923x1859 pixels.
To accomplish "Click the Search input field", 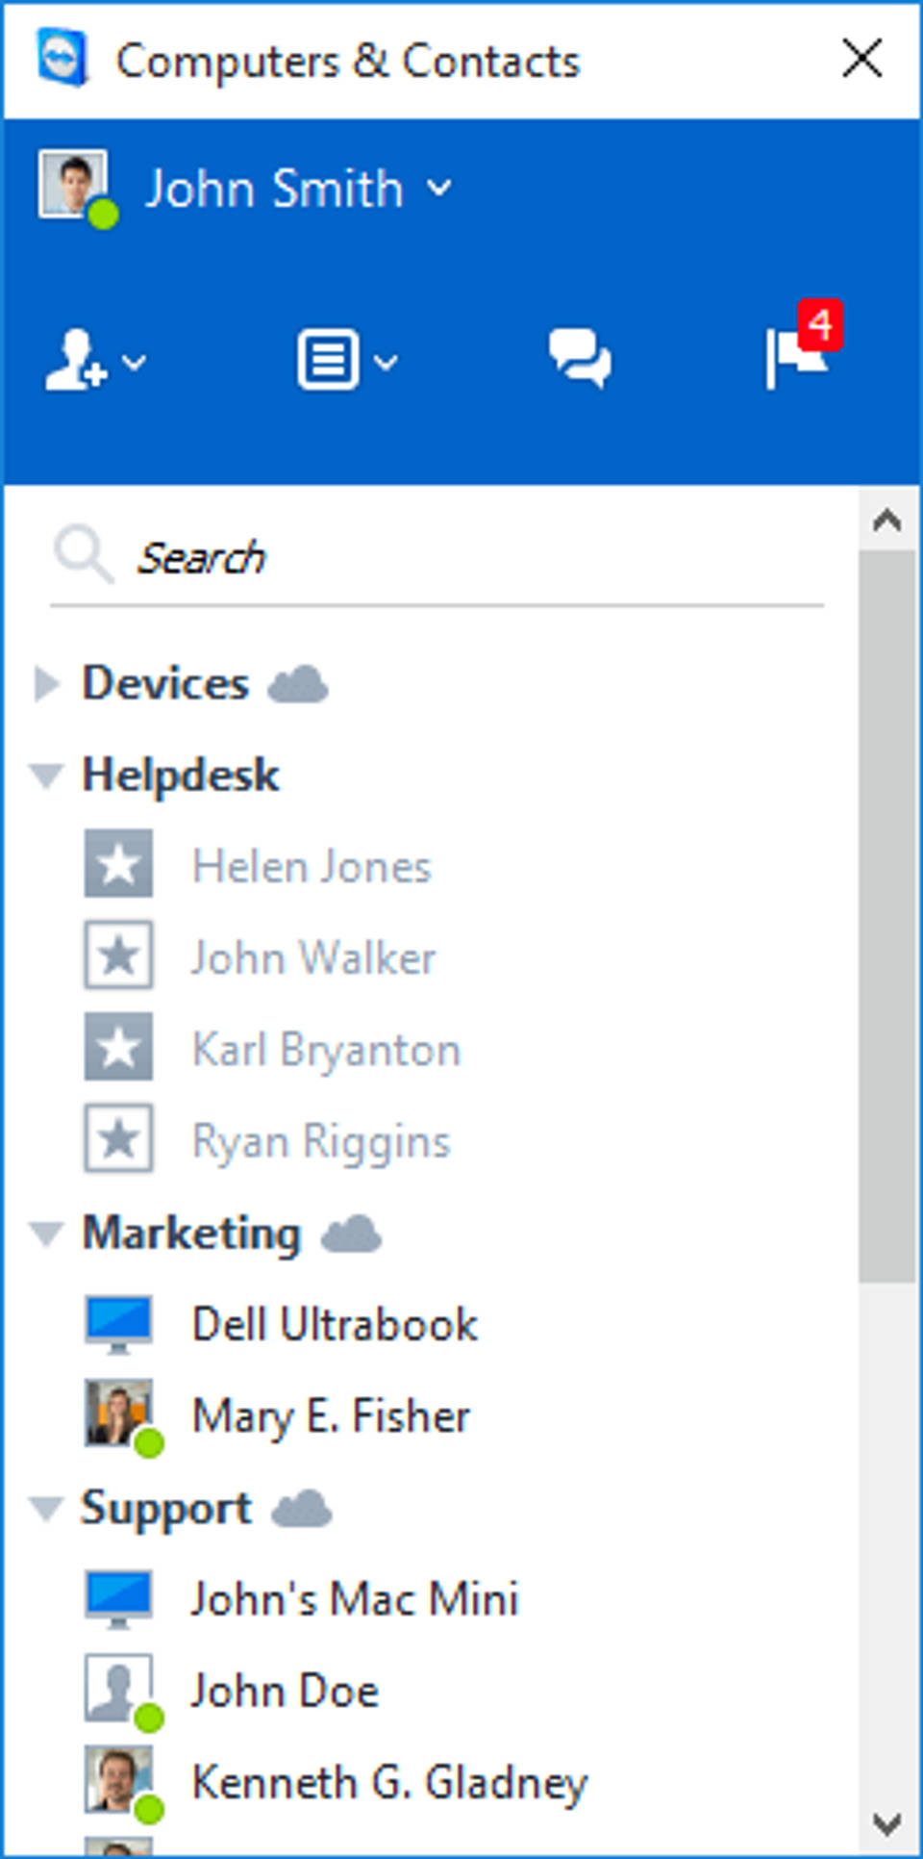I will (x=461, y=558).
